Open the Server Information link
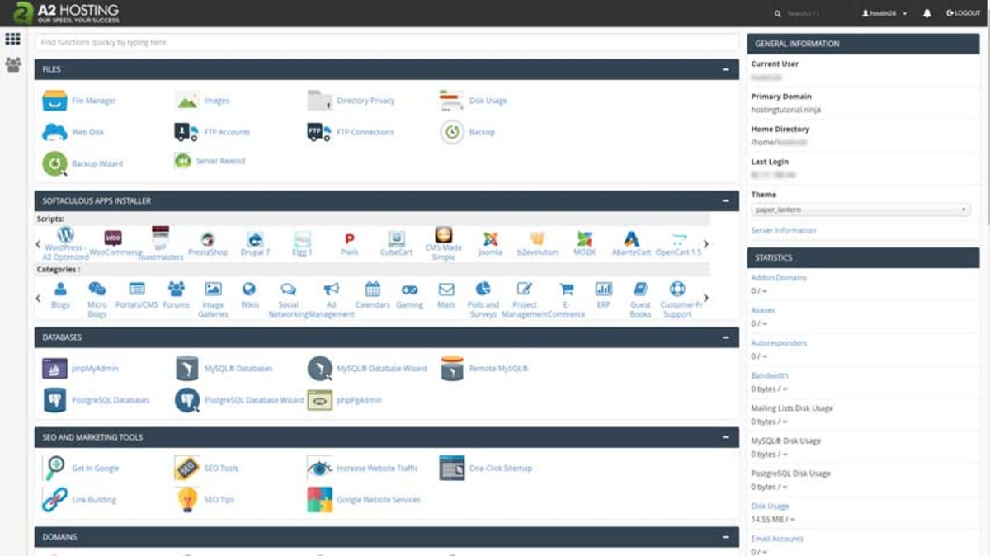The width and height of the screenshot is (990, 556). tap(784, 230)
